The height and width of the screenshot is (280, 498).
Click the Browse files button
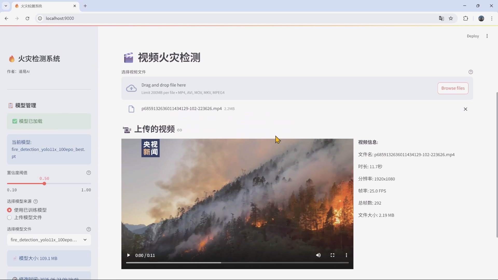click(x=453, y=88)
